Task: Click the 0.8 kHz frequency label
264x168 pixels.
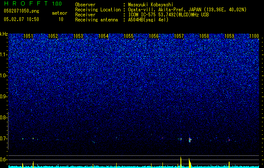Action: tap(3, 118)
